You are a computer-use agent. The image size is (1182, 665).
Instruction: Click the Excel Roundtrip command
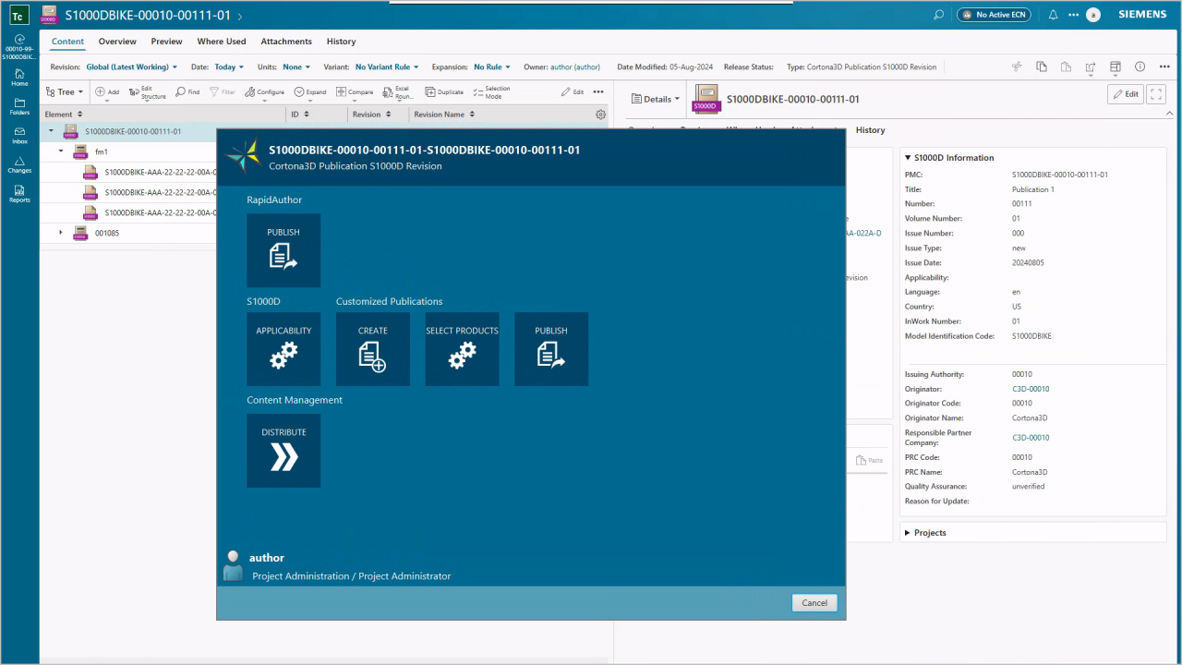click(x=398, y=92)
